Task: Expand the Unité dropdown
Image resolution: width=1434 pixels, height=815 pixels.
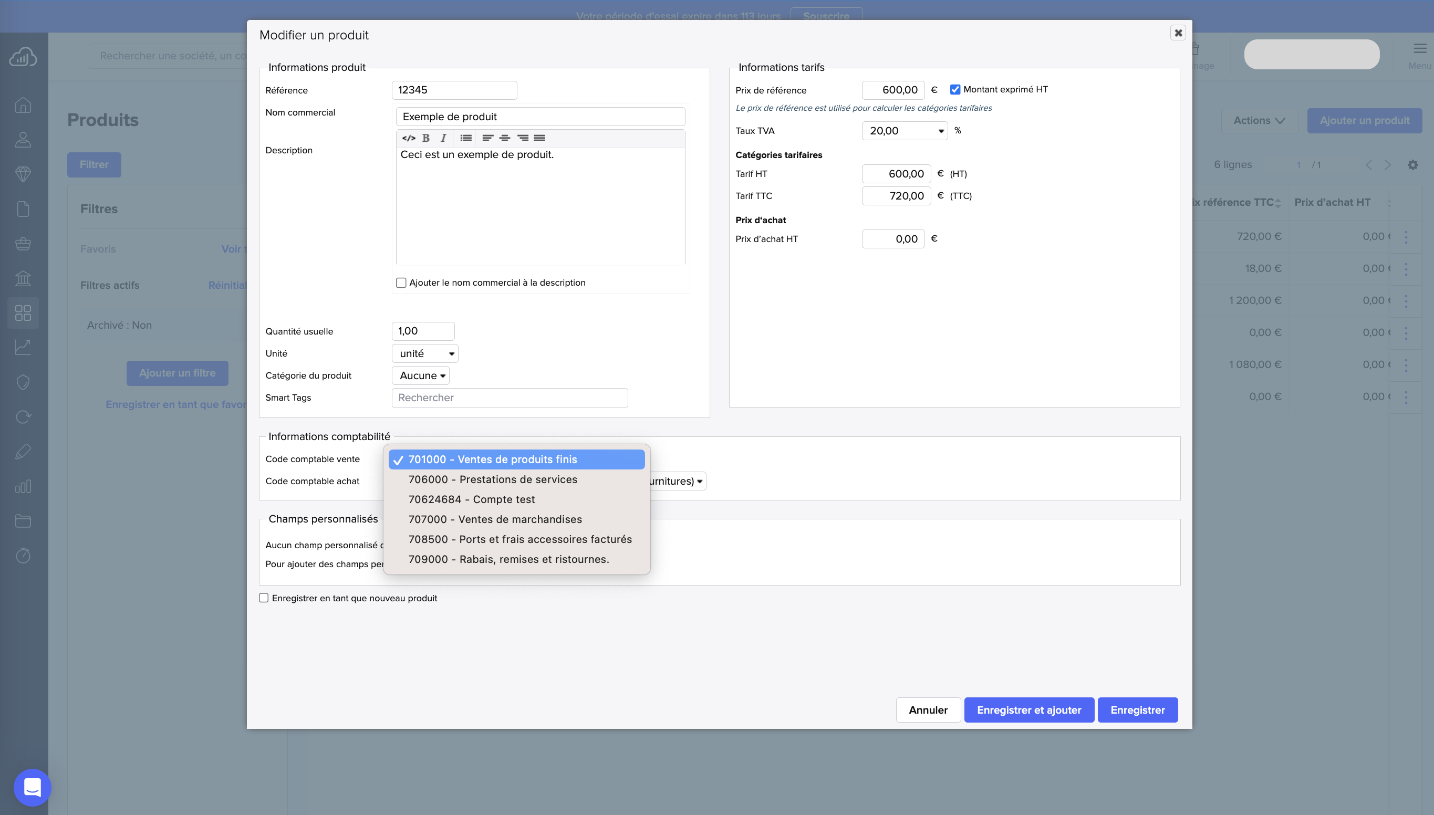Action: pos(425,353)
